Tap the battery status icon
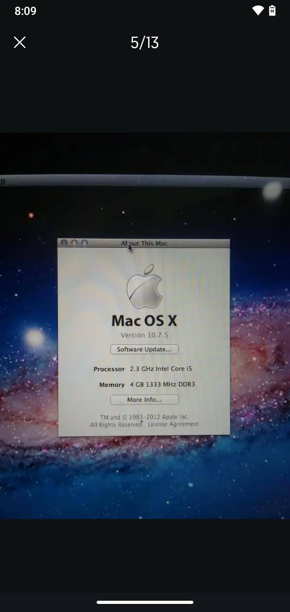The height and width of the screenshot is (612, 290). [272, 10]
